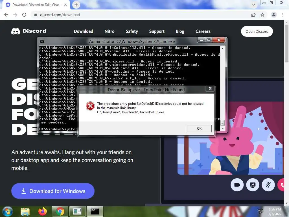Open a new tab with the plus button

tap(76, 5)
